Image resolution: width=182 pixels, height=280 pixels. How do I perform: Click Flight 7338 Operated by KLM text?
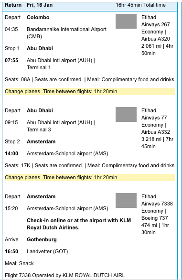65,275
